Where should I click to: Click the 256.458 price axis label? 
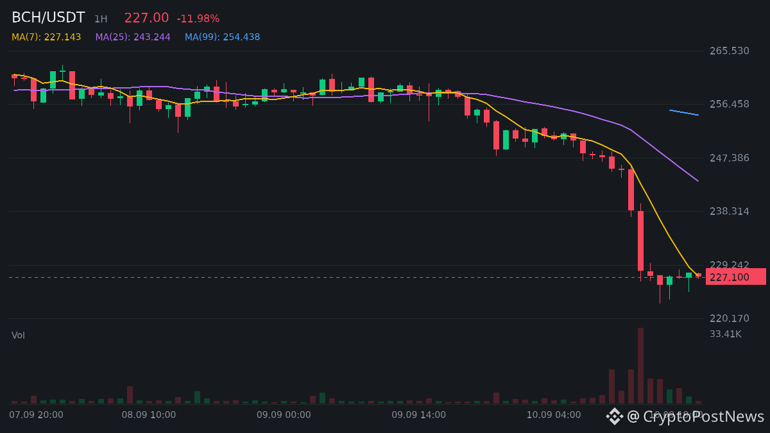coord(730,104)
